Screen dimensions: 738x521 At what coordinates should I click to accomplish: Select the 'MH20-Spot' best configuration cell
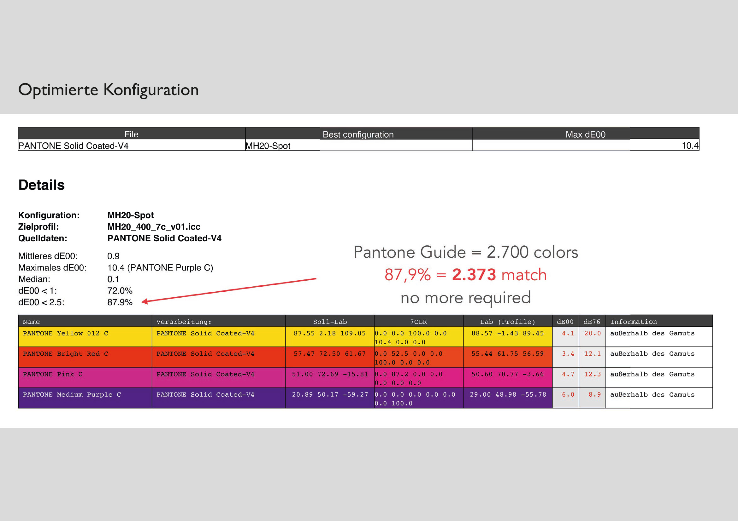tap(358, 145)
